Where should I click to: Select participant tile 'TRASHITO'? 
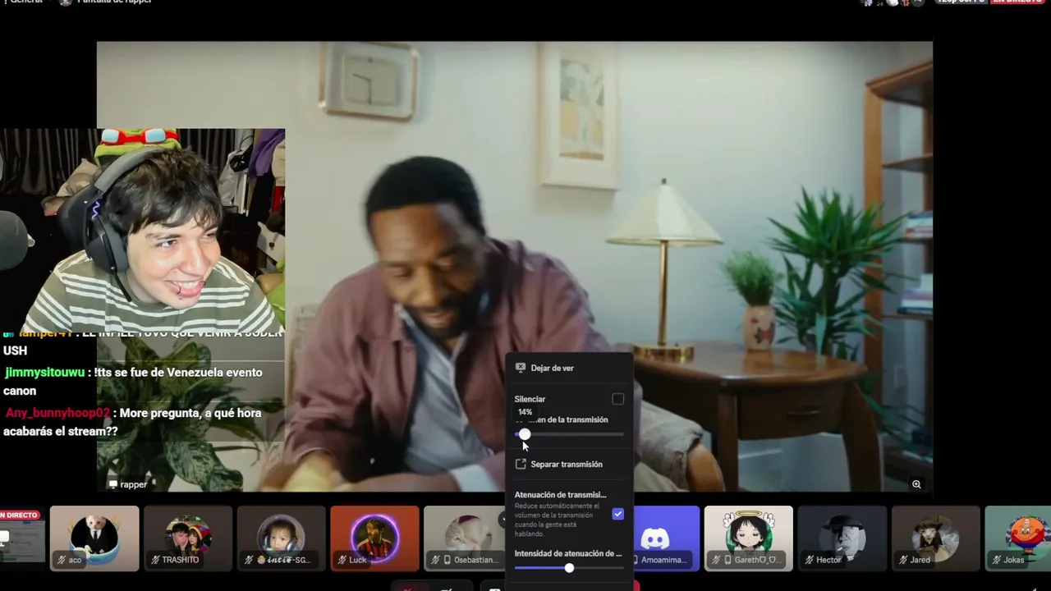pyautogui.click(x=188, y=538)
